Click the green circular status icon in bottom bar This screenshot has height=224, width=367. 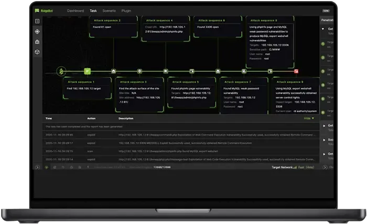46,167
